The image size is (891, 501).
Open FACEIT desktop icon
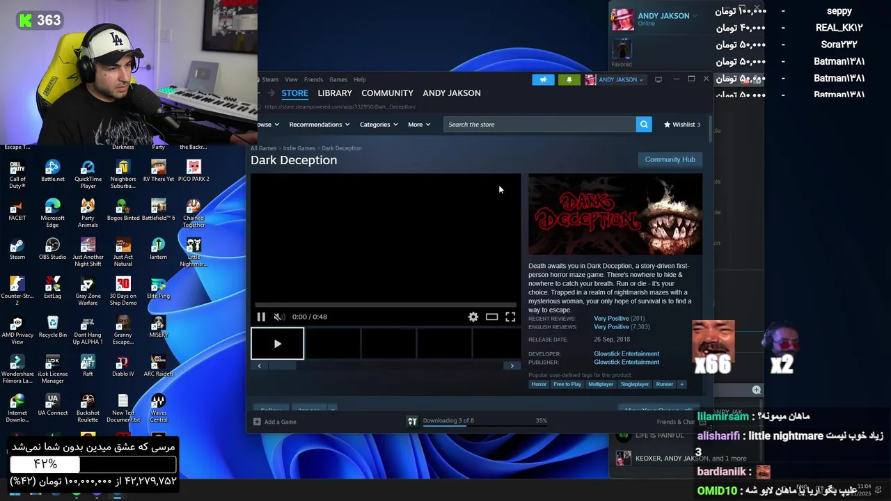pos(17,210)
